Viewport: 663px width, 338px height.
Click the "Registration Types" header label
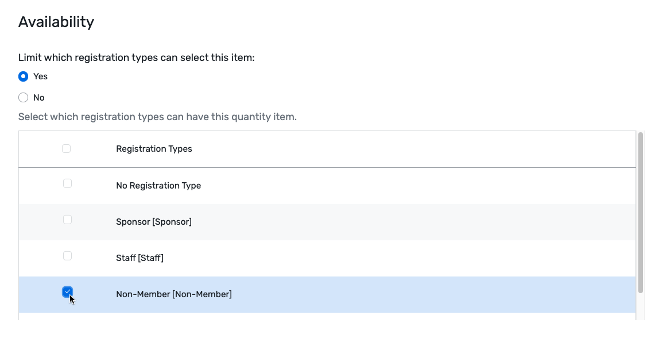click(x=154, y=148)
